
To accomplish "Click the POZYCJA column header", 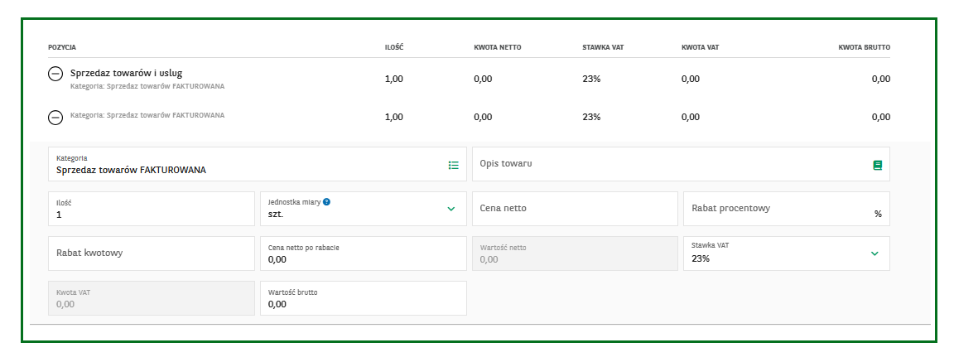I will (62, 47).
